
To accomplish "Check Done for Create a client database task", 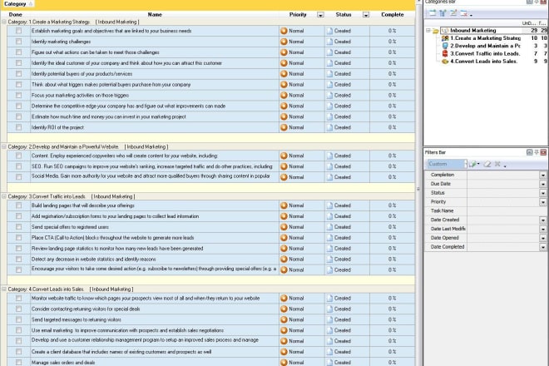I will tap(18, 352).
